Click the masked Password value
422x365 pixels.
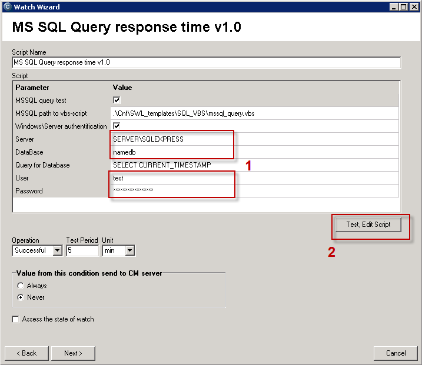[x=133, y=190]
